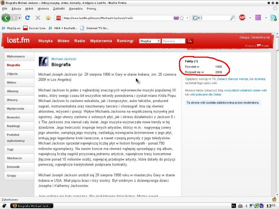Reload the page with the refresh icon
The height and width of the screenshot is (209, 279).
(x=28, y=18)
